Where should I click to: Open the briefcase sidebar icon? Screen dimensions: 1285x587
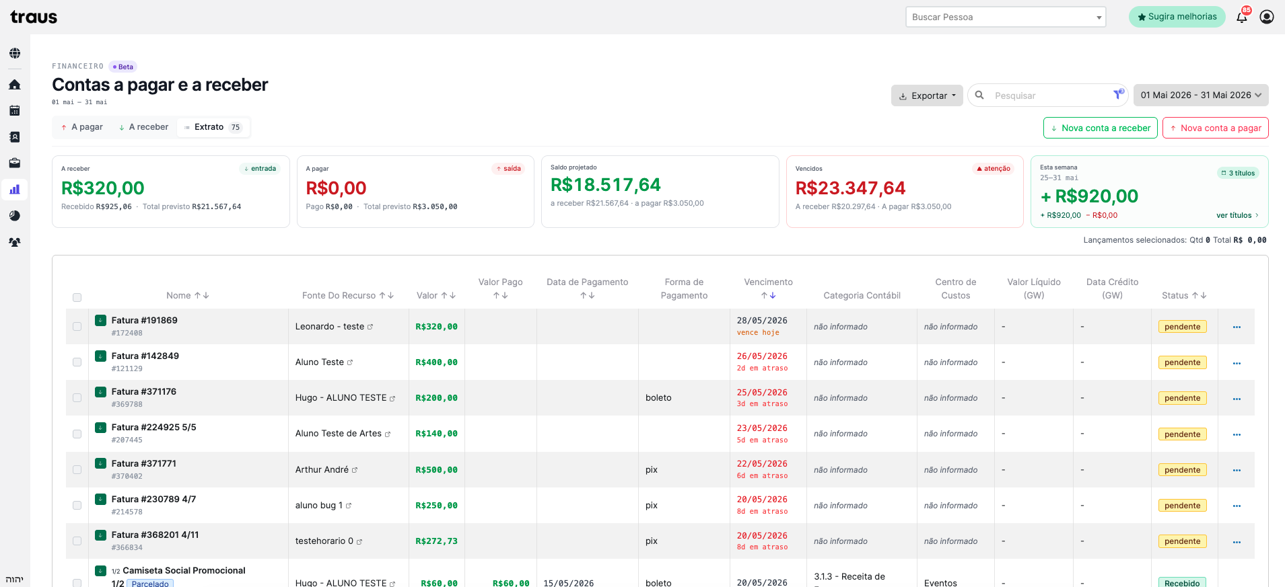pyautogui.click(x=14, y=163)
